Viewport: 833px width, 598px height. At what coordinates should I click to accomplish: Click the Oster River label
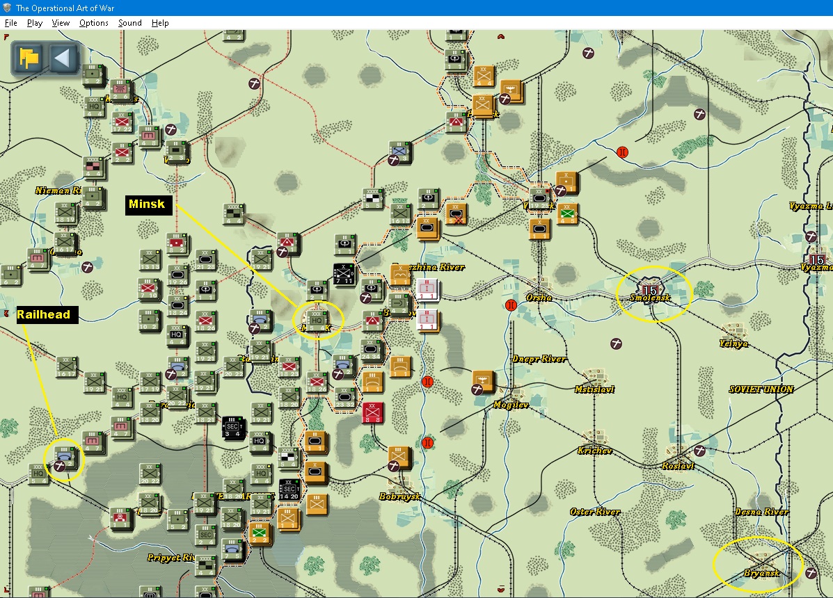pos(594,512)
